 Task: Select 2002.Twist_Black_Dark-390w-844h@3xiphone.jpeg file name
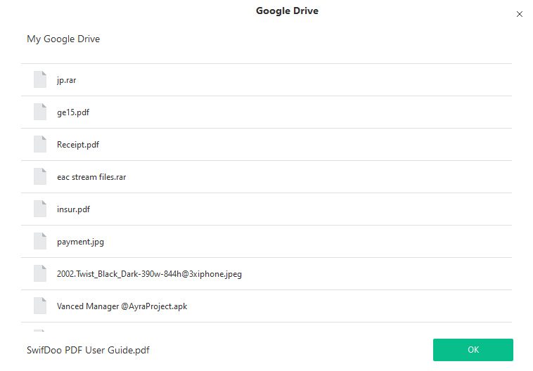149,274
